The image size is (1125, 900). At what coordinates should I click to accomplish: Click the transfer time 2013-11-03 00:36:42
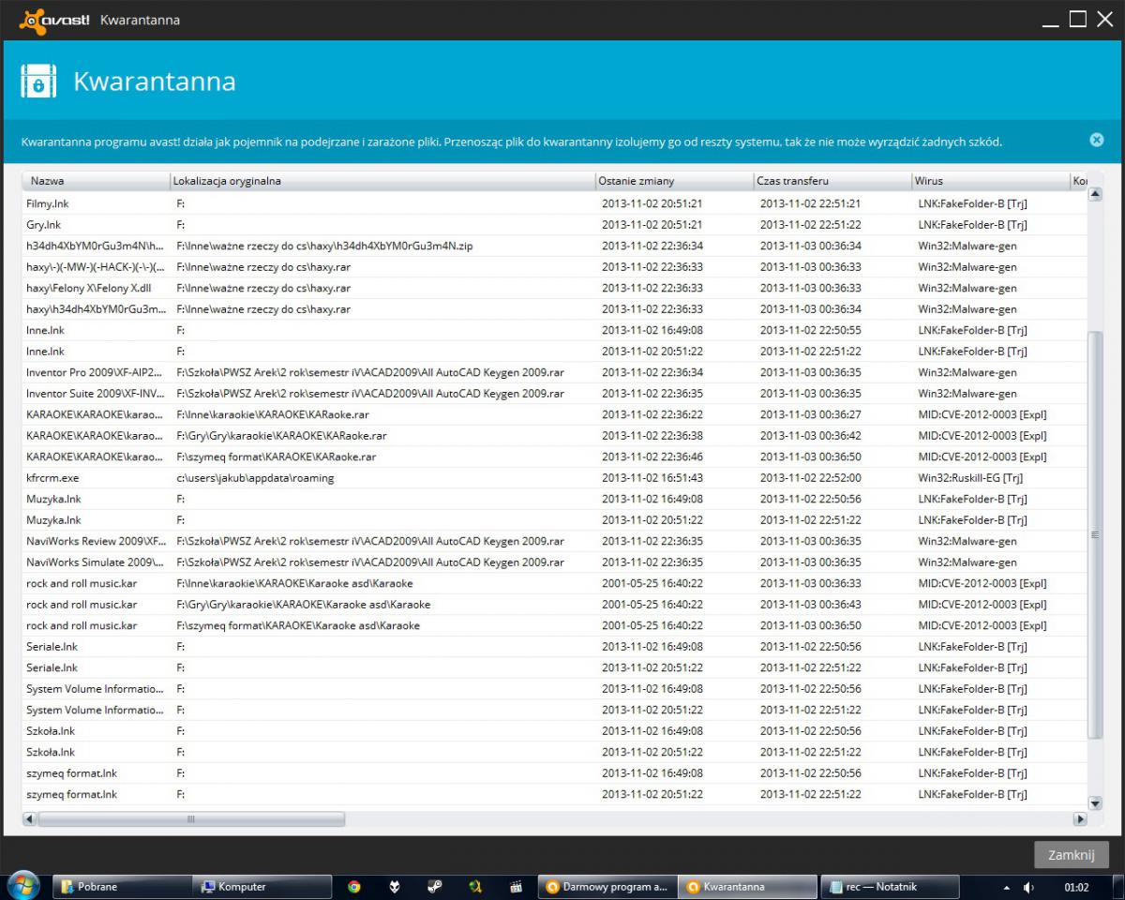[x=810, y=436]
